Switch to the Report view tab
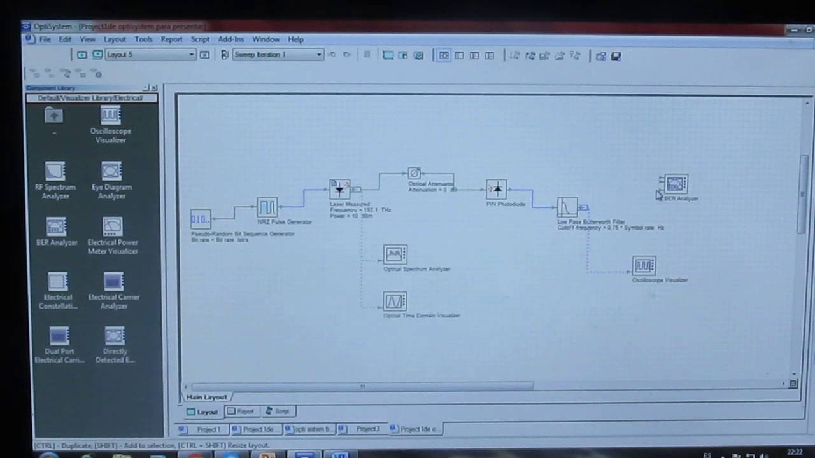The width and height of the screenshot is (815, 458). pyautogui.click(x=241, y=412)
